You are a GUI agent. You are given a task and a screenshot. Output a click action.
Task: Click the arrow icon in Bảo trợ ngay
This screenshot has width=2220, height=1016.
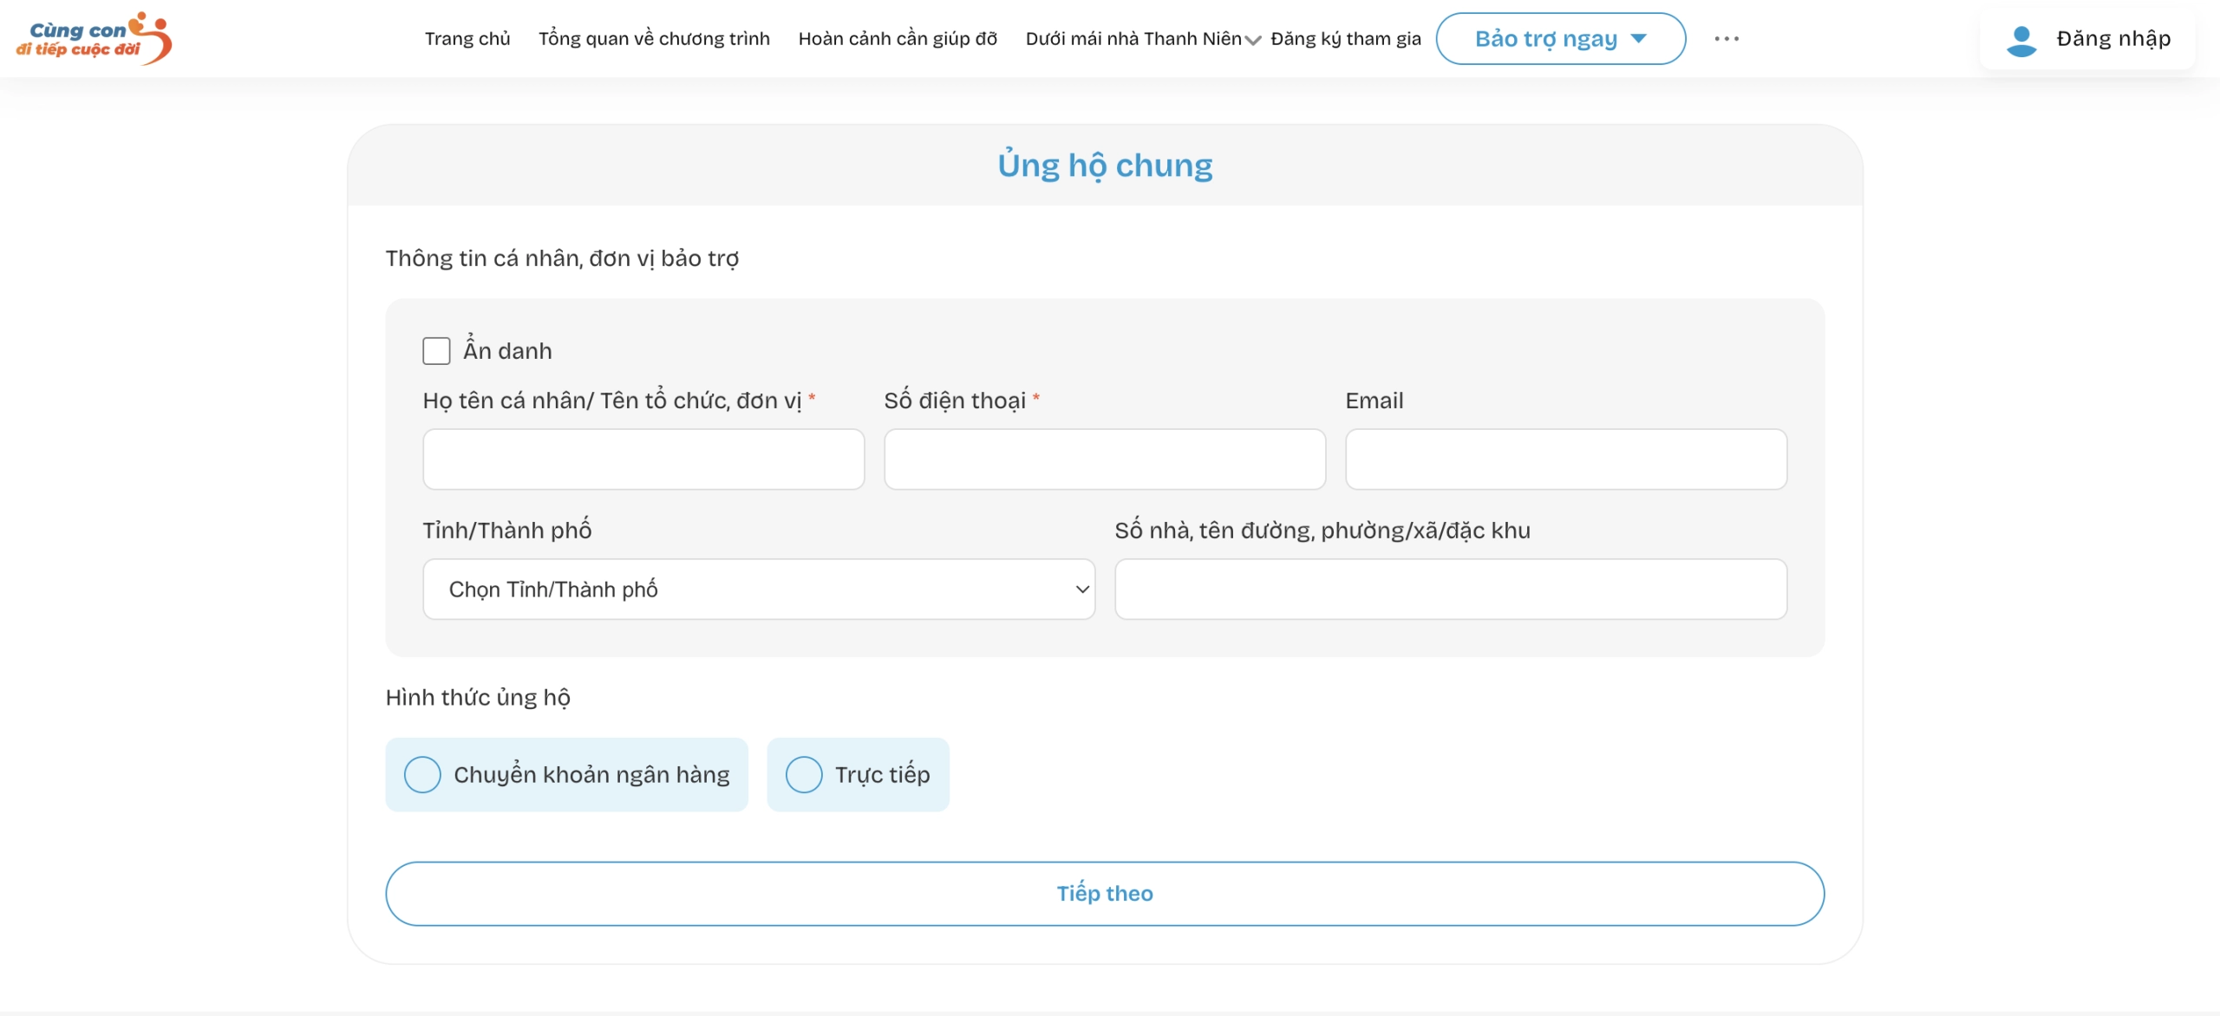[x=1639, y=39]
